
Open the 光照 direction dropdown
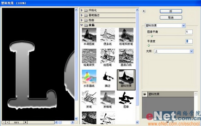174,51
